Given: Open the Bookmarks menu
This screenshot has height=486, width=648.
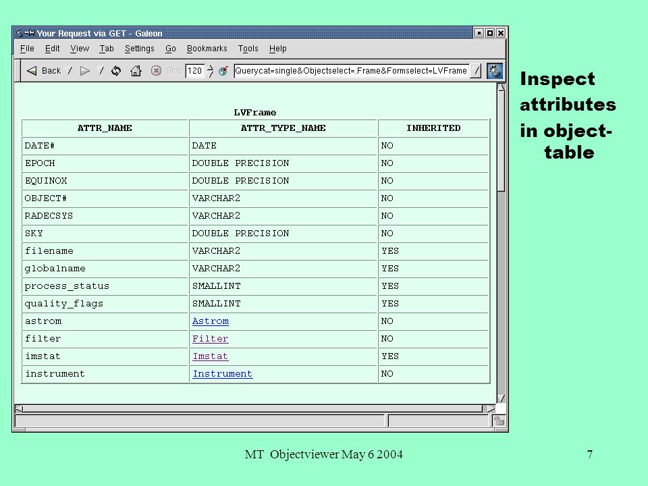Looking at the screenshot, I should [x=207, y=49].
